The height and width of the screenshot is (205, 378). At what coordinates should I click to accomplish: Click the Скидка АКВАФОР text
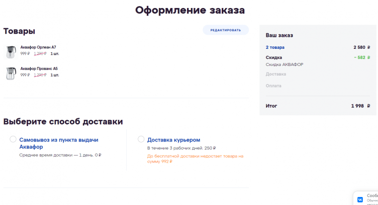[285, 64]
